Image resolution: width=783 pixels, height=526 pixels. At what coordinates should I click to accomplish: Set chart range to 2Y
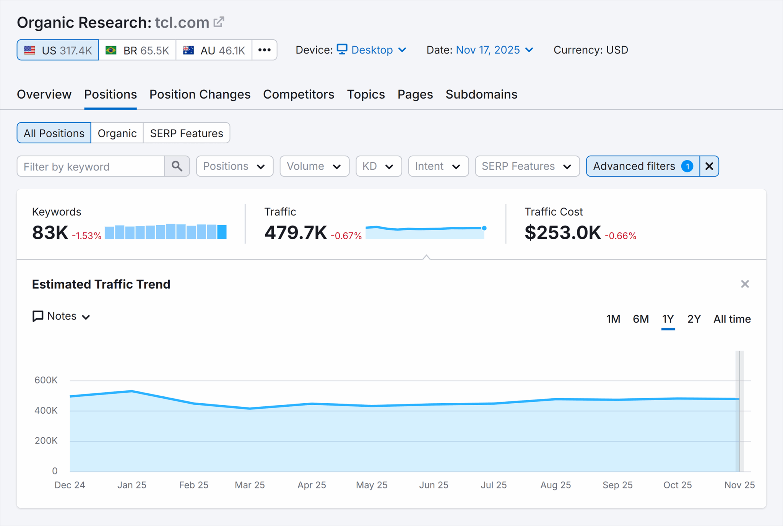[694, 319]
